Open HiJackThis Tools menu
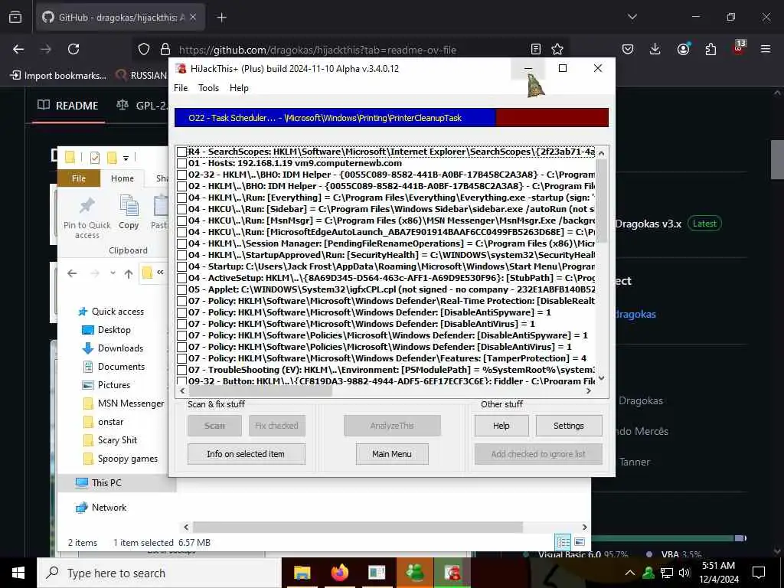784x588 pixels. point(208,88)
